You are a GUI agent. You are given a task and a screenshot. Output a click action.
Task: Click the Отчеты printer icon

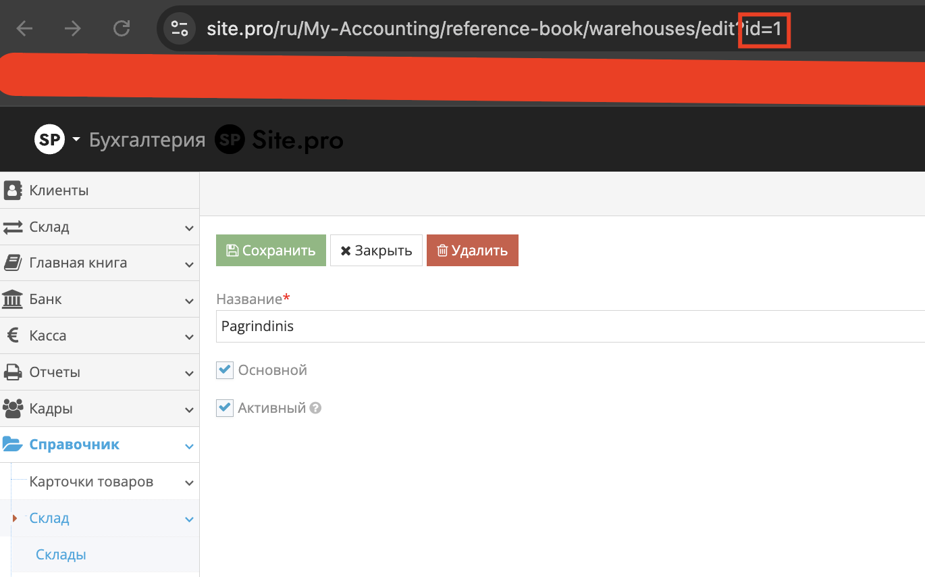click(12, 372)
